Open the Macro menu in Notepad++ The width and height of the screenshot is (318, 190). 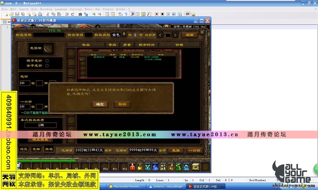coord(88,9)
